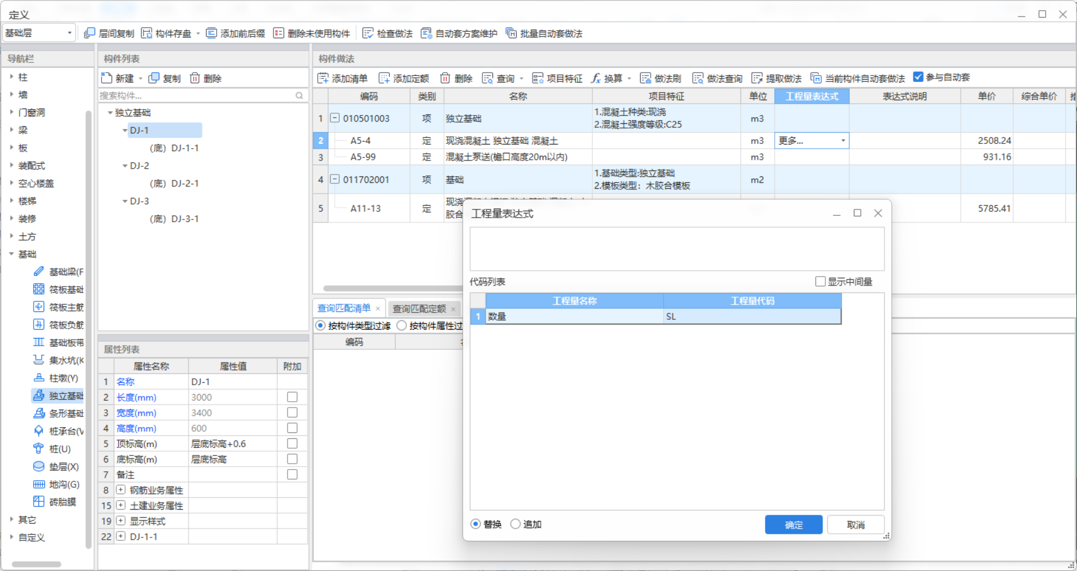Viewport: 1077px width, 571px height.
Task: Click search magnifier in 搜索构件 box
Action: point(299,95)
